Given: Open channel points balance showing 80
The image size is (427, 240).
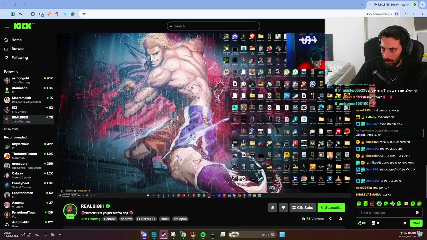Looking at the screenshot, I should coord(362,223).
